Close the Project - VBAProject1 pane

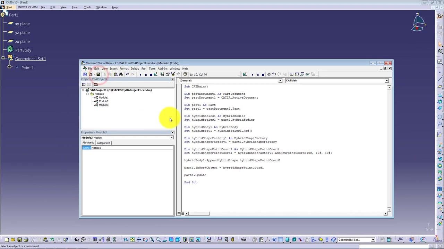172,79
